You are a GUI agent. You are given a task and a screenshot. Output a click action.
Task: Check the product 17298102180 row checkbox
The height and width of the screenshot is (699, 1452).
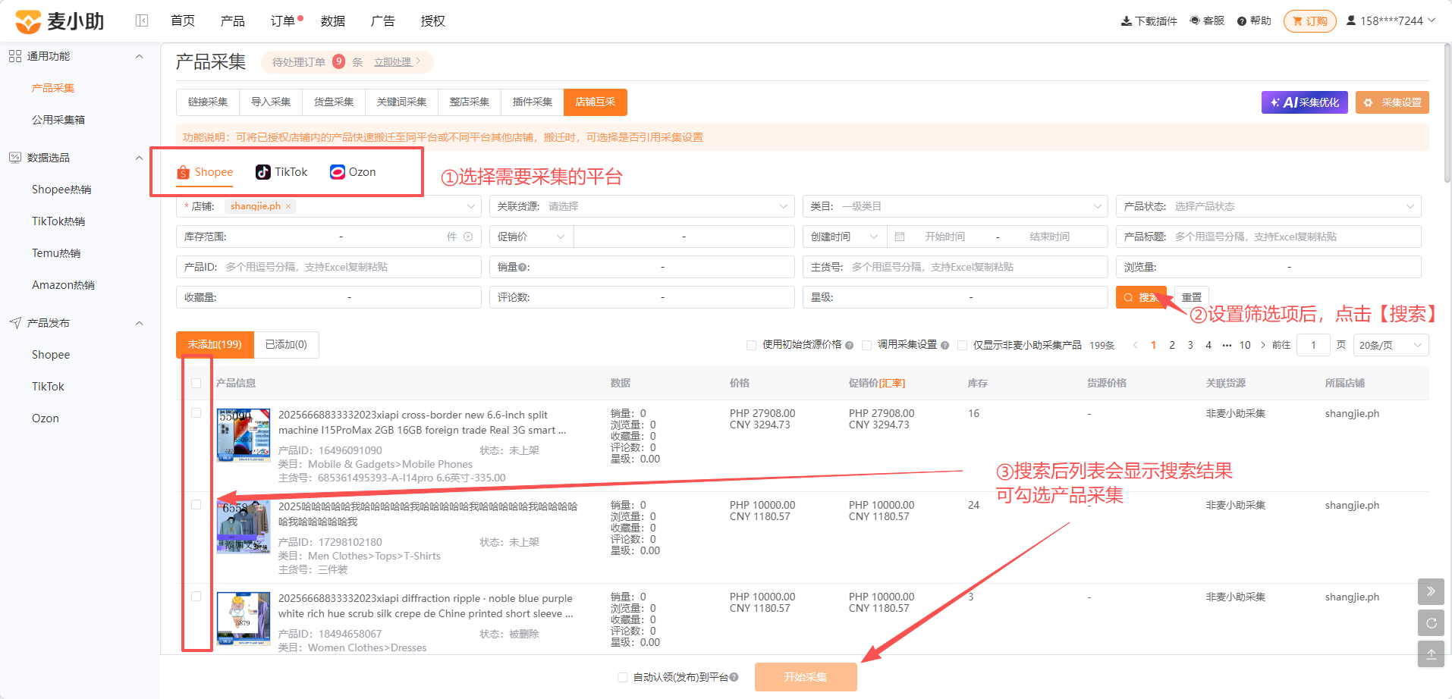196,505
